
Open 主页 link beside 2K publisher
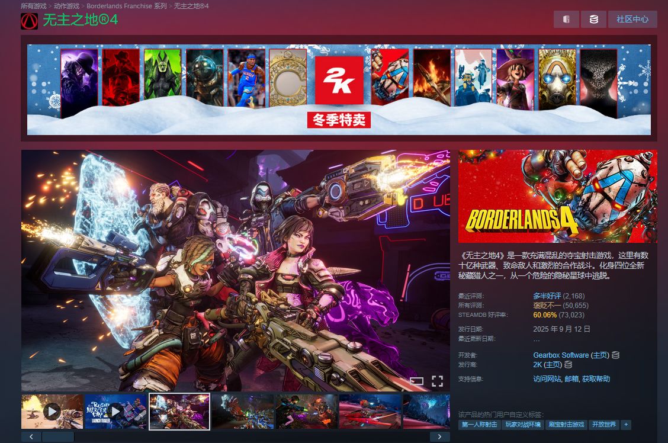[553, 365]
